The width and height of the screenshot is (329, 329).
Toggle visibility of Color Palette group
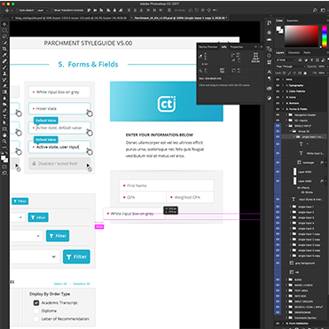point(278,91)
